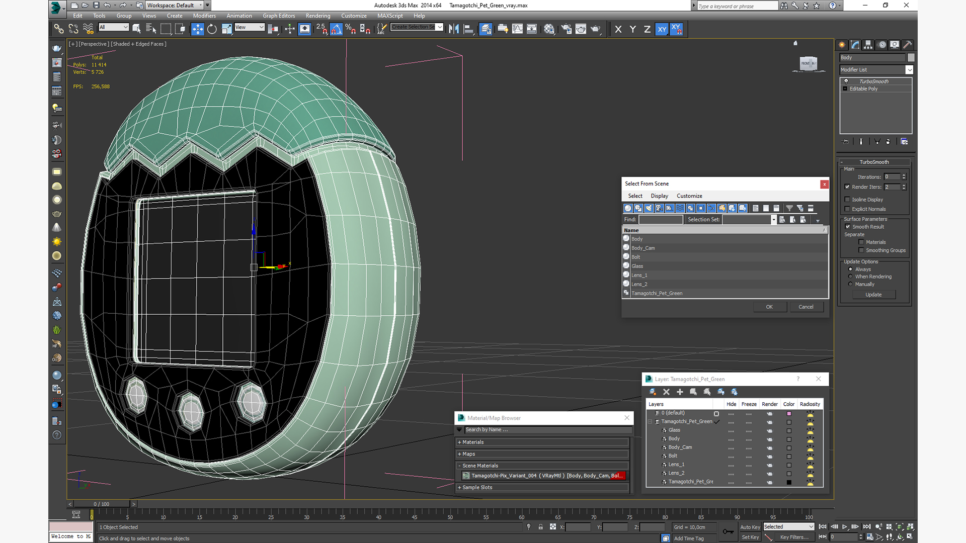Viewport: 966px width, 543px height.
Task: Open the Render Setup icon
Action: (567, 29)
